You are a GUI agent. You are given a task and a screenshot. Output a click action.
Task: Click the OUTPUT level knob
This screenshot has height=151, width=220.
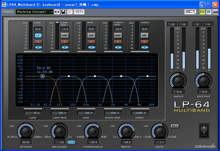point(204,81)
